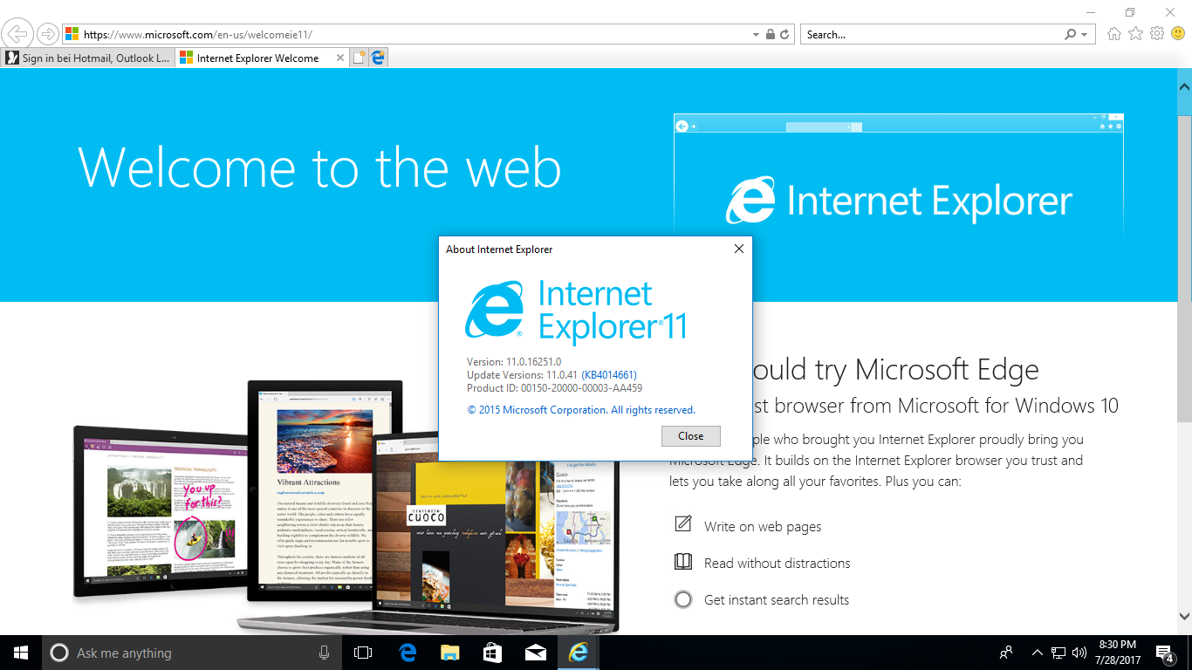Open the Tools gear menu
This screenshot has height=670, width=1192.
point(1157,34)
